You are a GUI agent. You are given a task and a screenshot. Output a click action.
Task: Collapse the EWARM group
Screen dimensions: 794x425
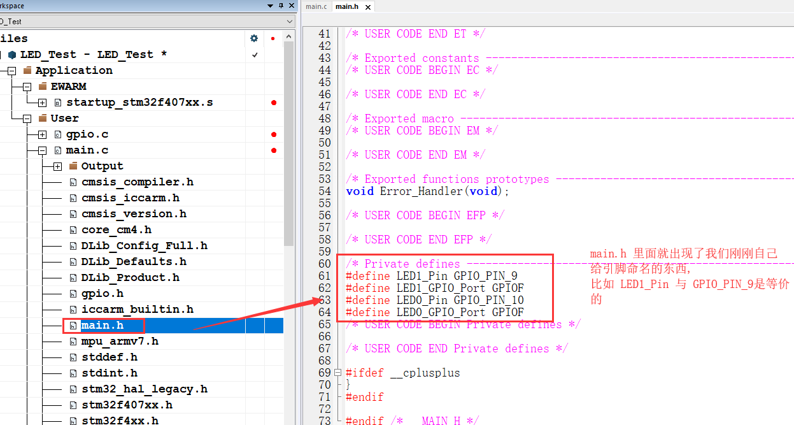click(27, 87)
